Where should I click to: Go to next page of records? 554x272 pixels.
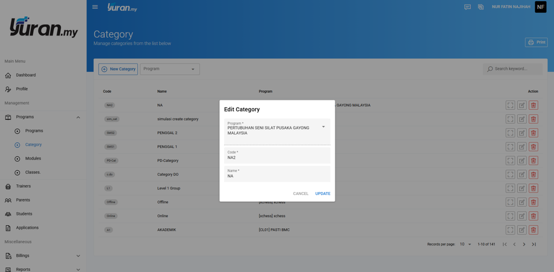click(x=524, y=244)
